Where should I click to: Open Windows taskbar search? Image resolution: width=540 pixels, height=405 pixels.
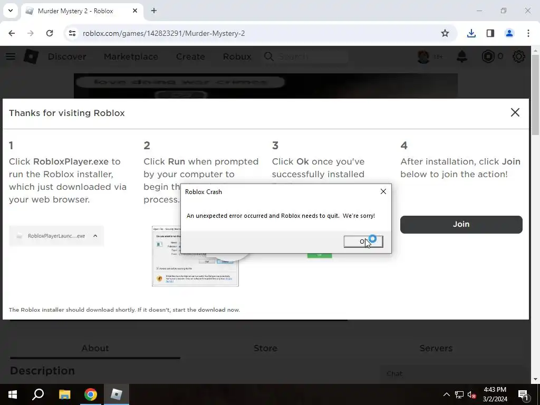pos(38,394)
